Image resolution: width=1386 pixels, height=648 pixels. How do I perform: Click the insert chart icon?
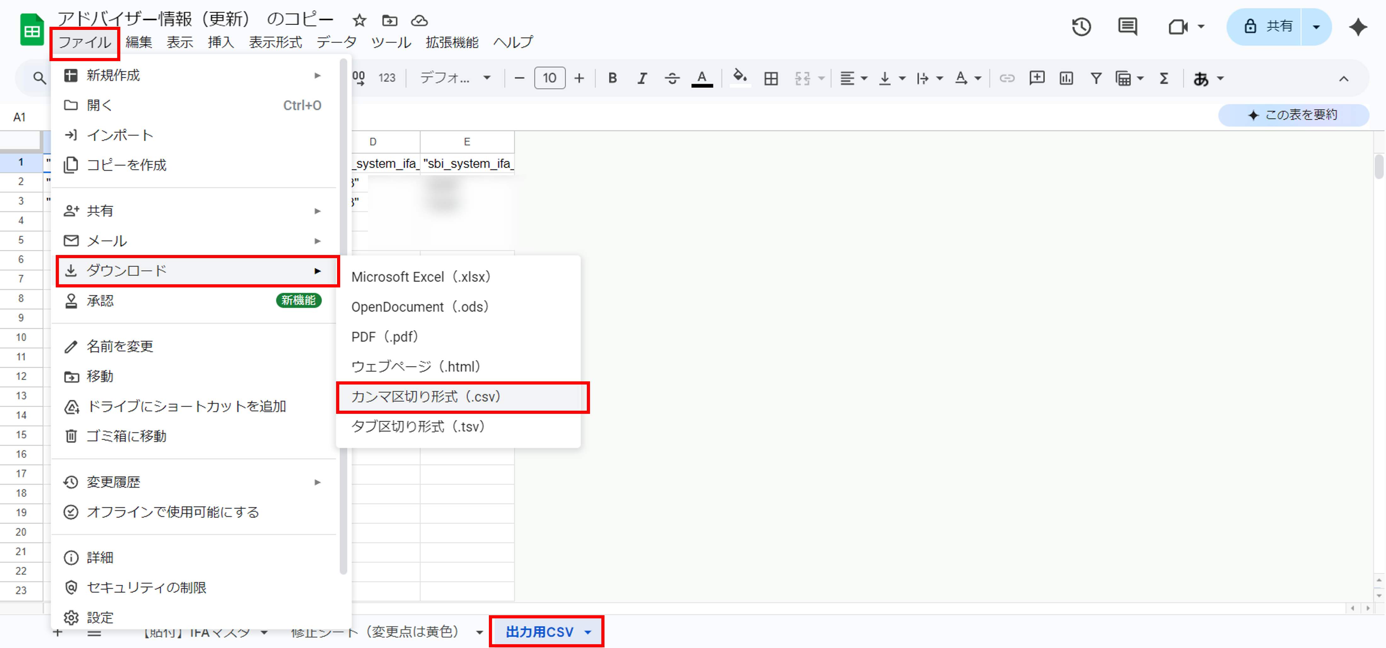click(1066, 78)
